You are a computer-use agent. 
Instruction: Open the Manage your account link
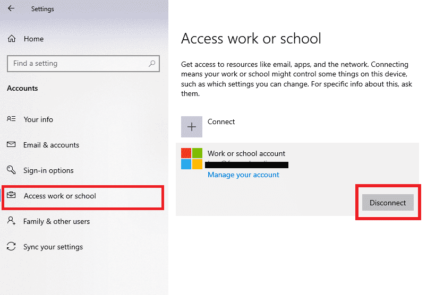coord(243,175)
